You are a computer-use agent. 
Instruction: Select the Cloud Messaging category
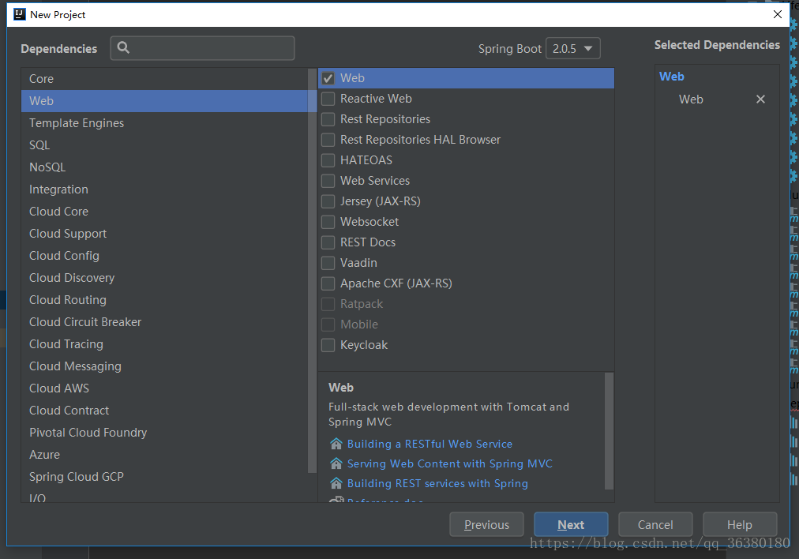click(164, 366)
